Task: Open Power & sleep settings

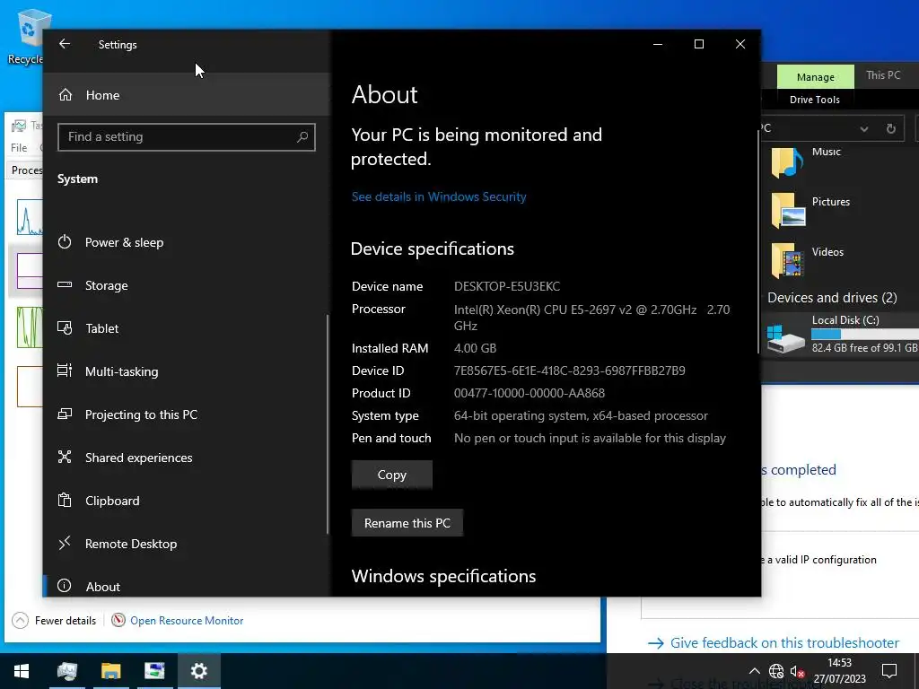Action: click(187, 242)
